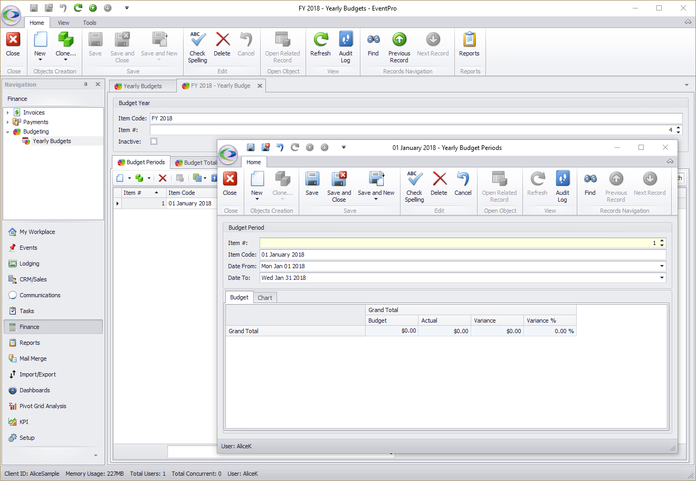Click Cancel in Budget Periods window ribbon
This screenshot has height=481, width=696.
(463, 184)
